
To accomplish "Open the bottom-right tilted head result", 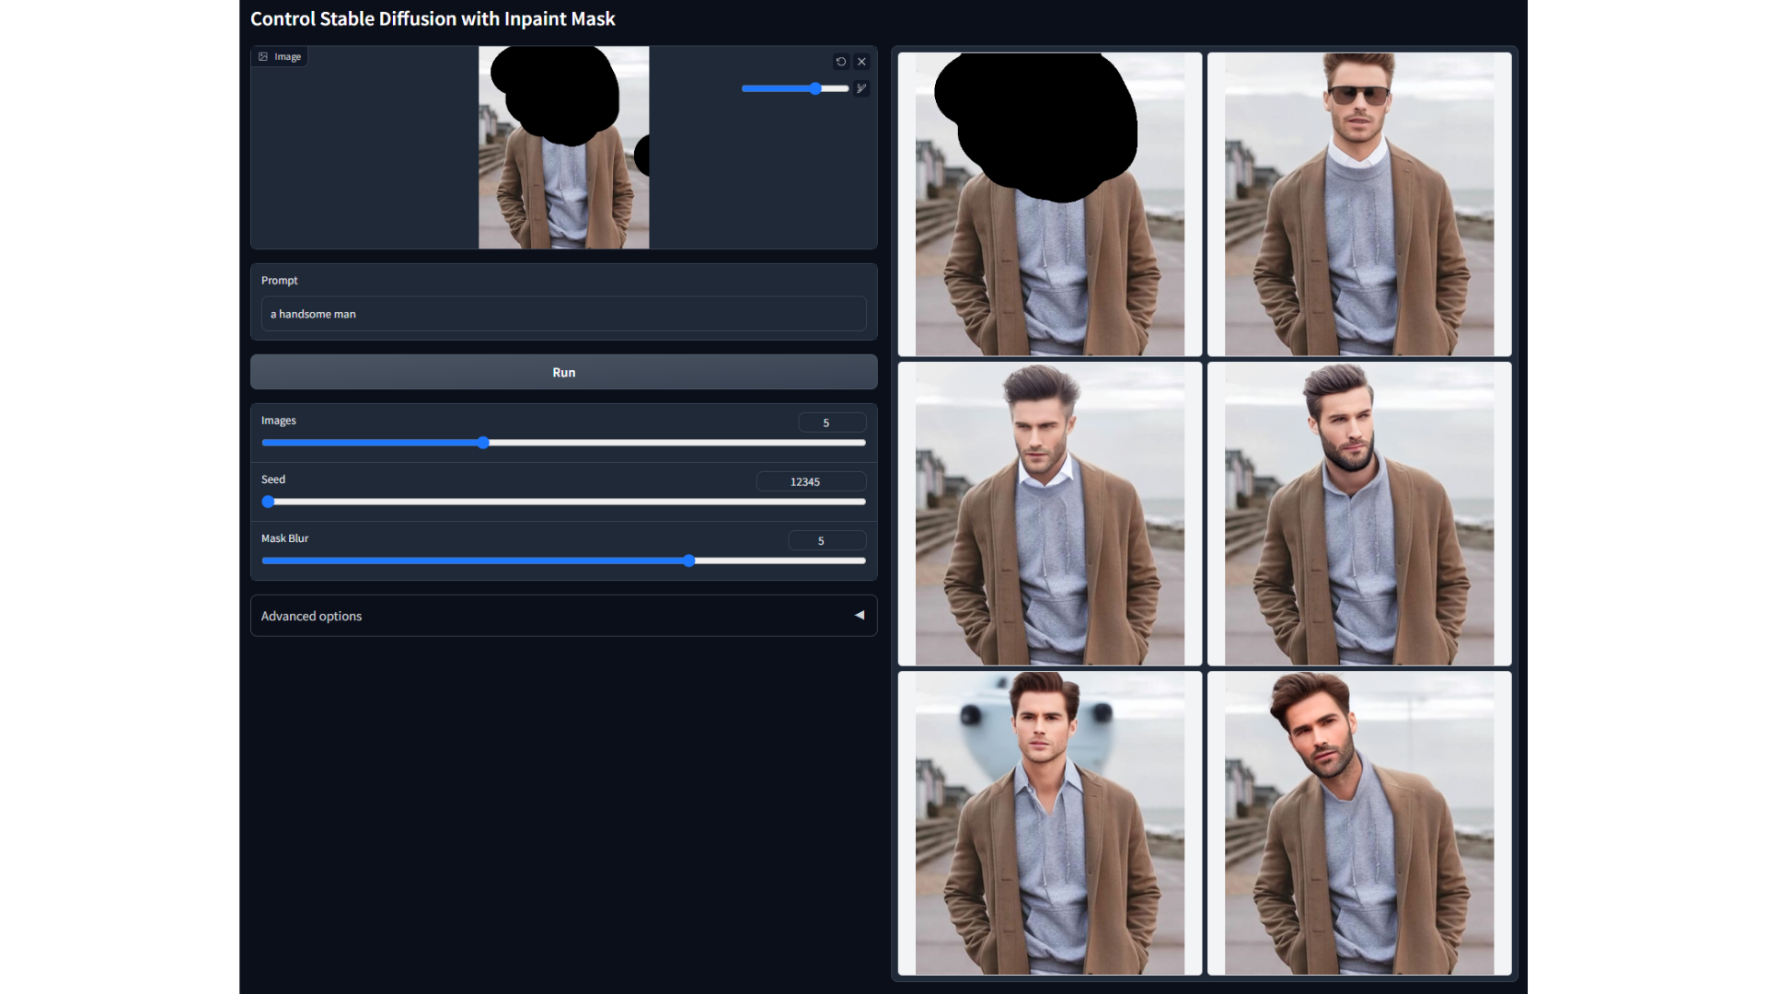I will (x=1359, y=823).
